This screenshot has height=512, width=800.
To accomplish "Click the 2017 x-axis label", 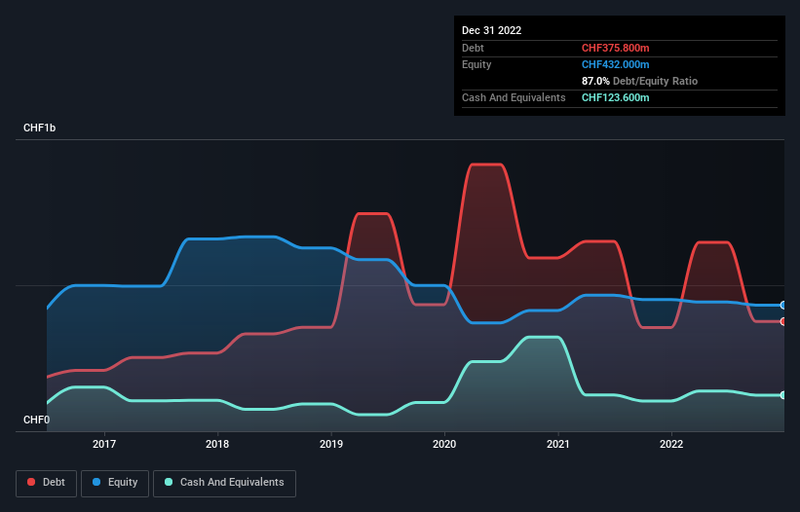I will [104, 444].
